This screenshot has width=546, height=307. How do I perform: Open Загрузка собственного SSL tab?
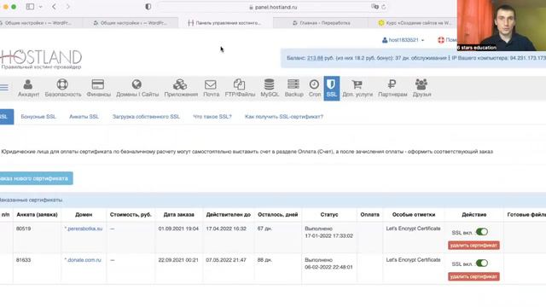tap(146, 117)
